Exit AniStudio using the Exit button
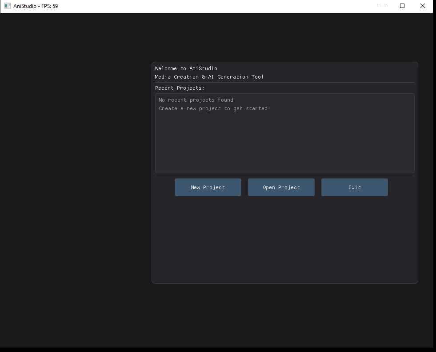Image resolution: width=436 pixels, height=352 pixels. 355,187
